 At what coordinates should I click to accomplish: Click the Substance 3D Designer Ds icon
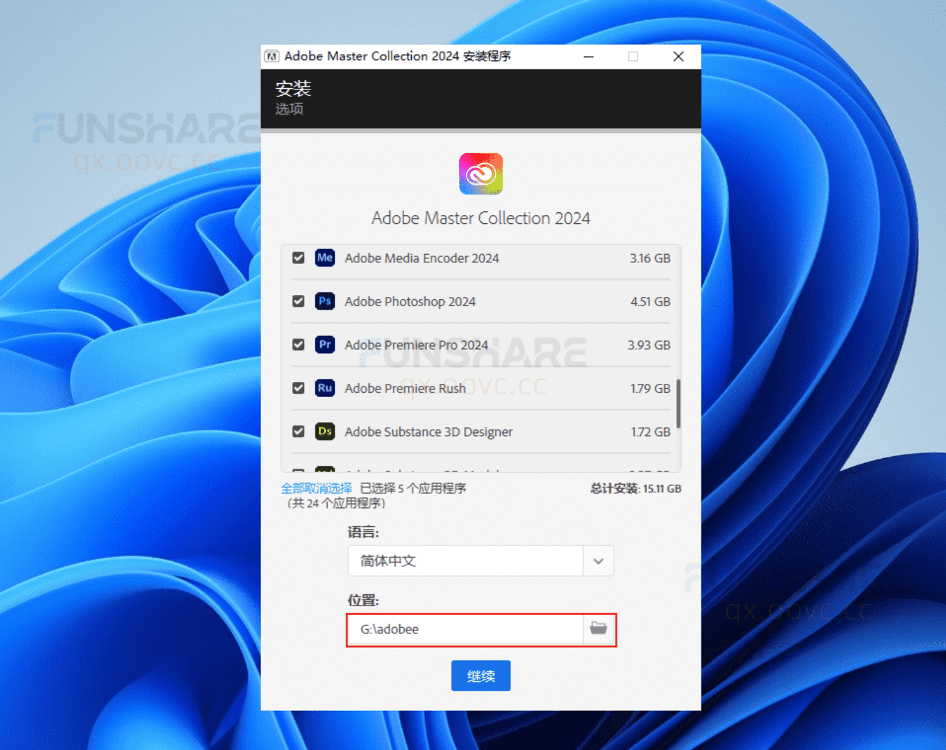pyautogui.click(x=325, y=432)
